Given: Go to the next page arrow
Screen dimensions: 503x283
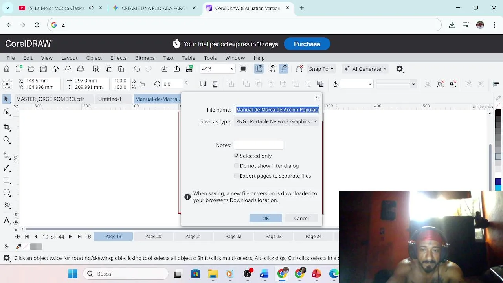Looking at the screenshot, I should (x=70, y=236).
